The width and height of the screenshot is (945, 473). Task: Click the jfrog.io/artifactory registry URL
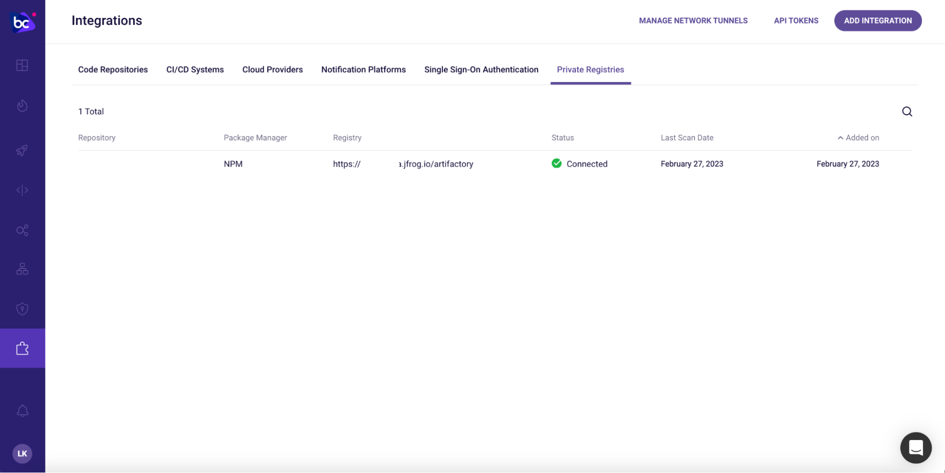click(403, 164)
